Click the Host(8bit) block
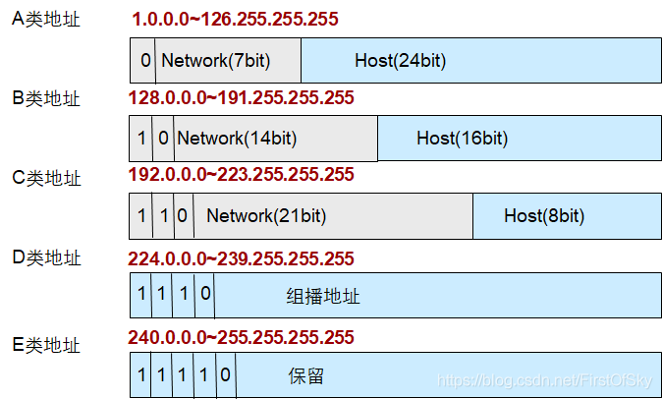This screenshot has width=662, height=399. pyautogui.click(x=567, y=216)
